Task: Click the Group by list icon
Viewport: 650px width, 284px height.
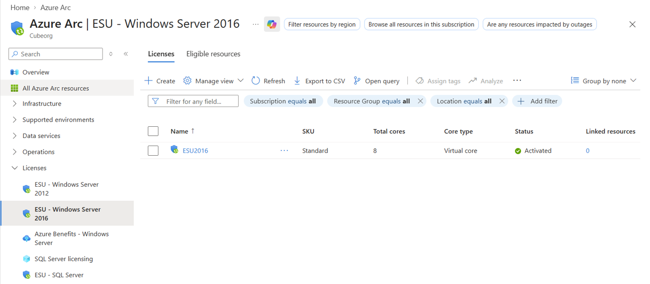Action: pos(575,81)
